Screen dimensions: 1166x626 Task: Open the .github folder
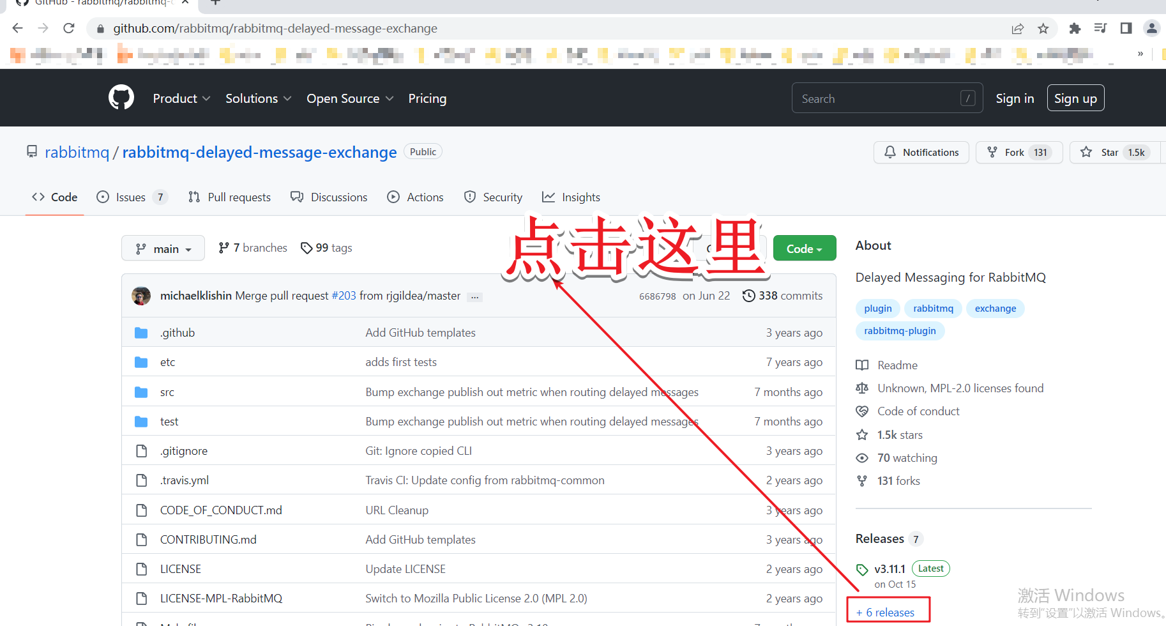click(x=178, y=333)
